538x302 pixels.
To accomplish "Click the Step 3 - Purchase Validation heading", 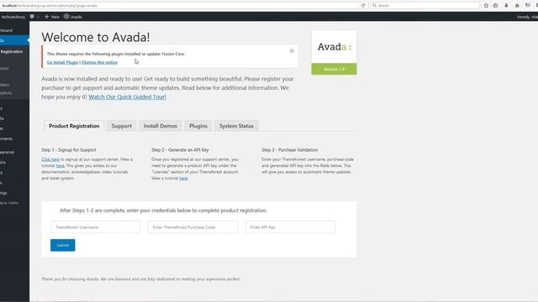I will point(289,149).
